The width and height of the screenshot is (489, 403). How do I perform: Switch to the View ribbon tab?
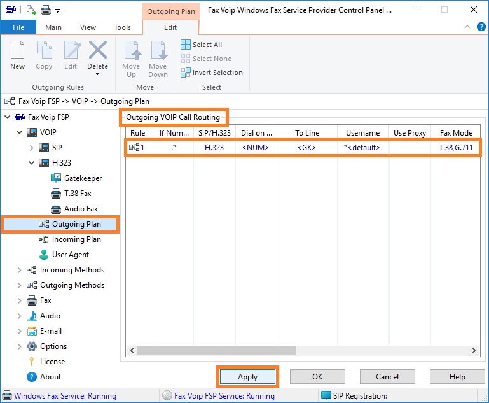pyautogui.click(x=88, y=27)
